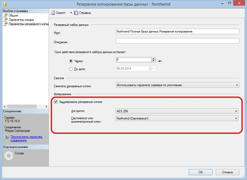This screenshot has height=180, width=247.
Task: Select the 'По дате' radio button
Action: point(71,69)
